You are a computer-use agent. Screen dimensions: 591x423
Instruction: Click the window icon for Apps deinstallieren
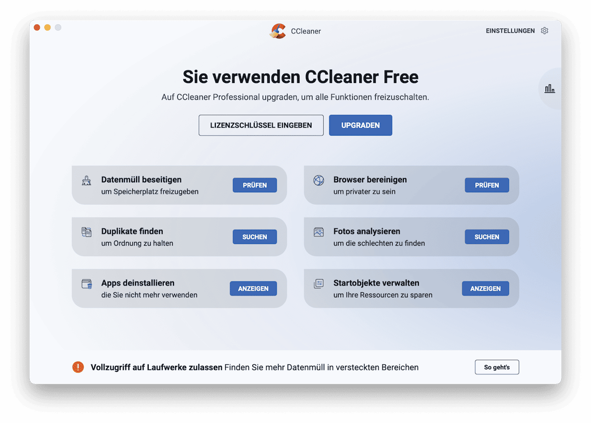tap(87, 284)
